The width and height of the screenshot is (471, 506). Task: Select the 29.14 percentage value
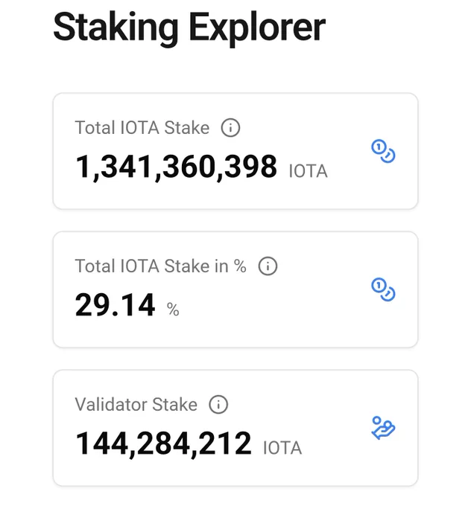pyautogui.click(x=115, y=305)
